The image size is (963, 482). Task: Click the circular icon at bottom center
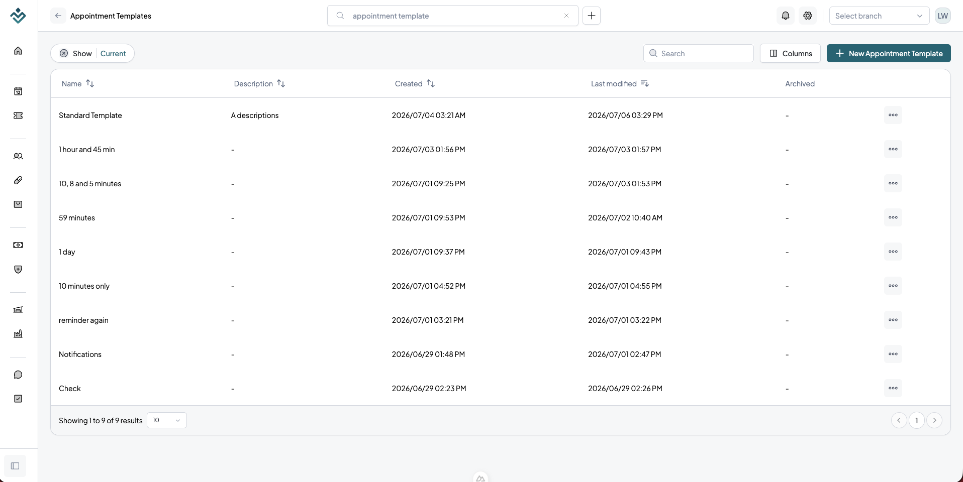480,477
